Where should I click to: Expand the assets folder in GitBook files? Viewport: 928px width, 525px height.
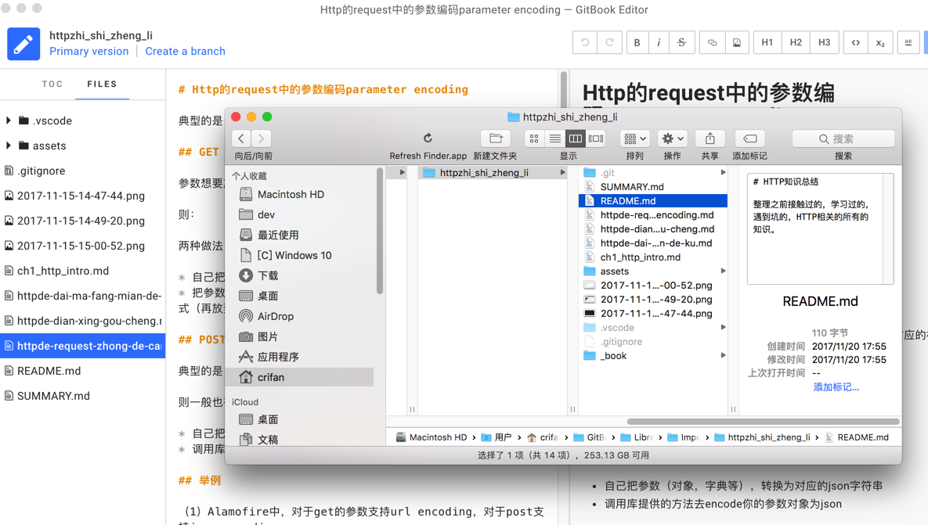tap(9, 146)
